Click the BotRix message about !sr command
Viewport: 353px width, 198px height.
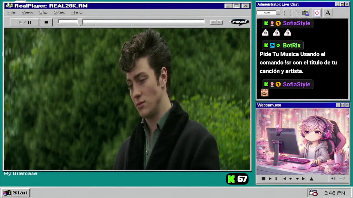(x=298, y=63)
